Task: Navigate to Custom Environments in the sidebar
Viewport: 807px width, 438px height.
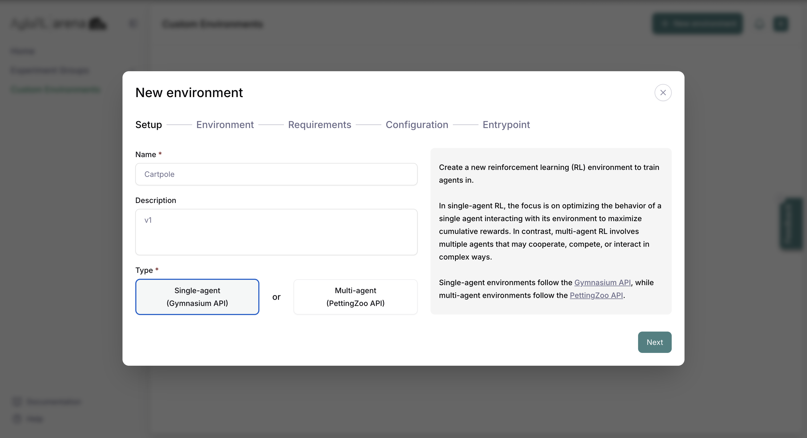Action: [x=55, y=89]
